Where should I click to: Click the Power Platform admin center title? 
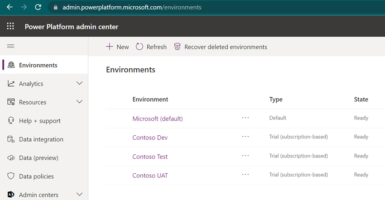tap(72, 27)
